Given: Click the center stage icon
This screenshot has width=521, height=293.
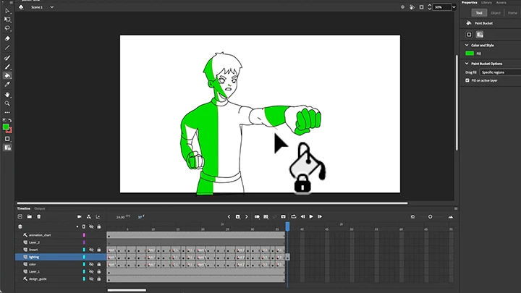Looking at the screenshot, I should (403, 7).
